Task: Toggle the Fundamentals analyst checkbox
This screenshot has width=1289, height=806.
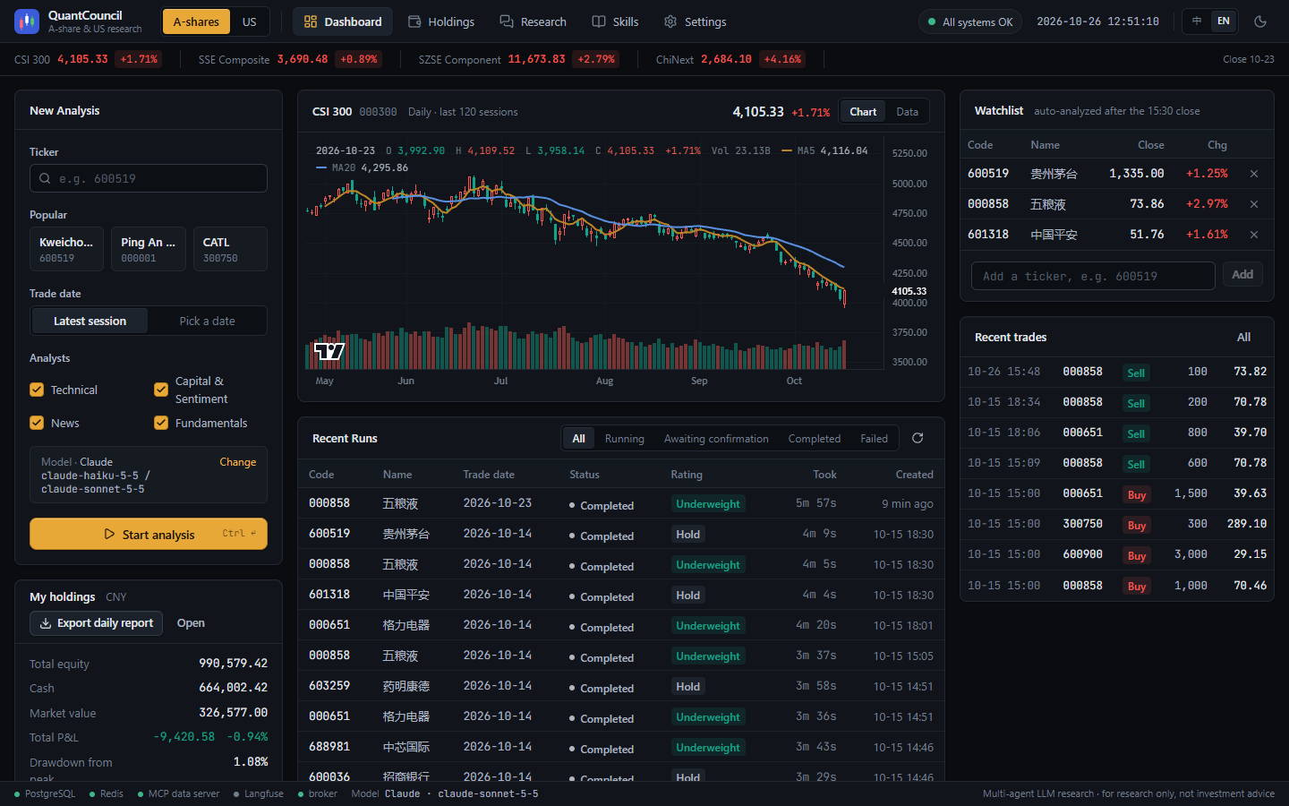Action: pyautogui.click(x=161, y=423)
